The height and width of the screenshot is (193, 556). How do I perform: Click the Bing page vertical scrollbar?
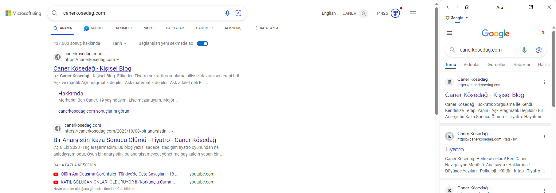(437, 61)
